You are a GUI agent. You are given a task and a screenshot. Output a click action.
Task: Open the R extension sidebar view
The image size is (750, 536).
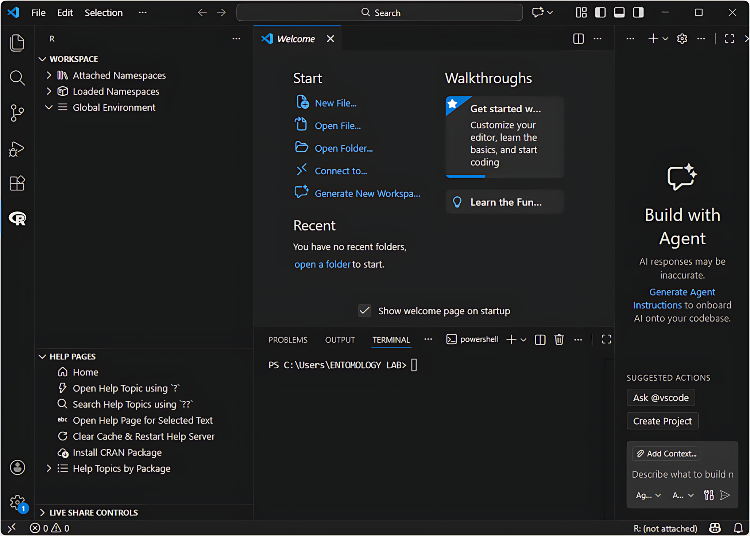click(17, 218)
